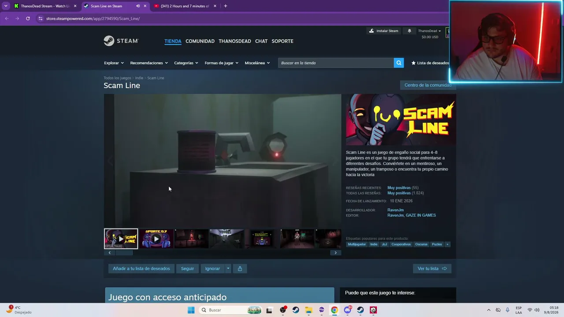
Task: Select the Oscuros tag
Action: 421,244
